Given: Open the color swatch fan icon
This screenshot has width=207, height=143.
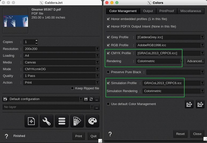Looking at the screenshot, I should [x=77, y=121].
